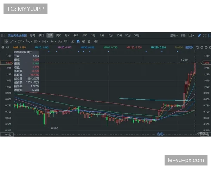Click the eraser pen icon at top right

click(199, 35)
